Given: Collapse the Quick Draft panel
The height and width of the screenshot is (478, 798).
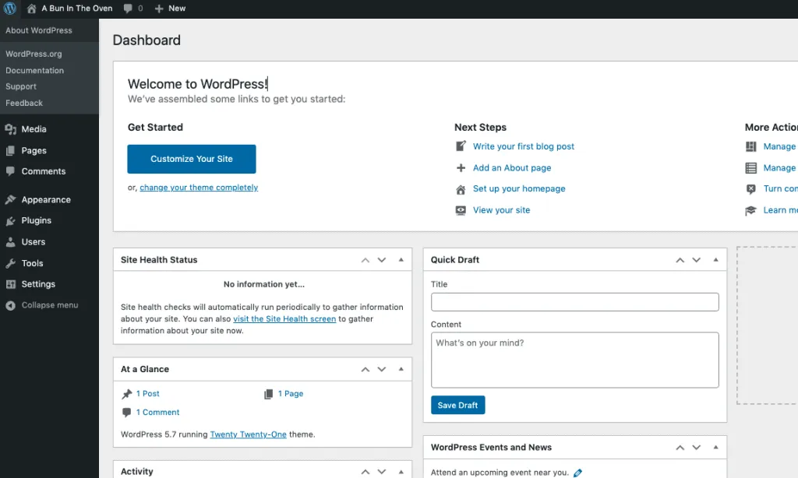Looking at the screenshot, I should click(715, 259).
